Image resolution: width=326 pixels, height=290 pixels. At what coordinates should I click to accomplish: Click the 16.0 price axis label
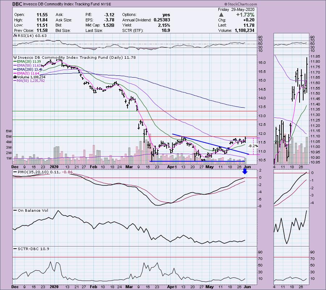(x=262, y=63)
